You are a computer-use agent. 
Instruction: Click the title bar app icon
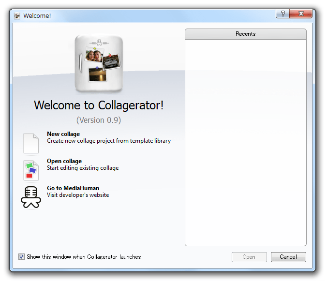pos(17,16)
